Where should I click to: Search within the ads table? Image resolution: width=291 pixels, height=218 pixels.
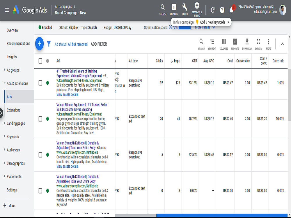click(201, 44)
